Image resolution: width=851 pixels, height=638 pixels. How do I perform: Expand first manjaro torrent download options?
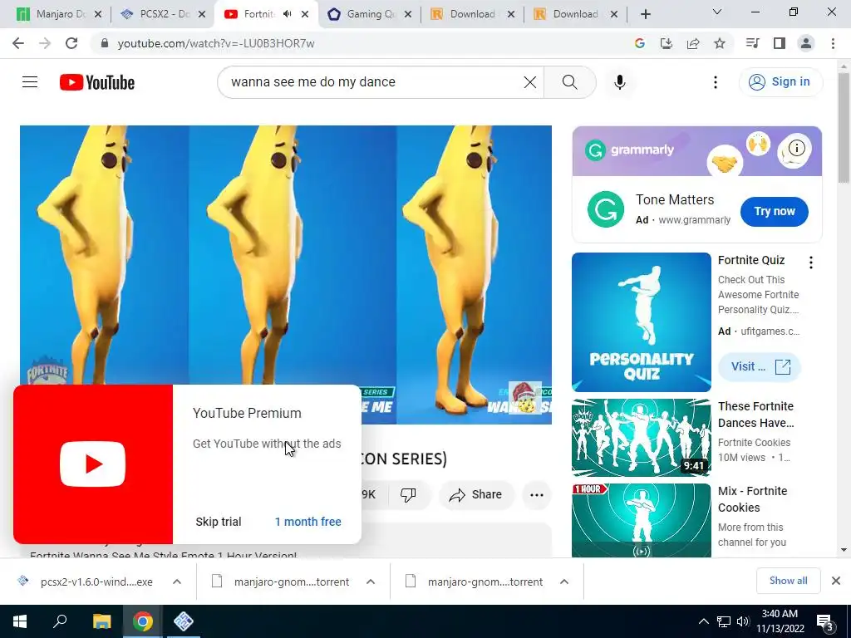(x=371, y=582)
